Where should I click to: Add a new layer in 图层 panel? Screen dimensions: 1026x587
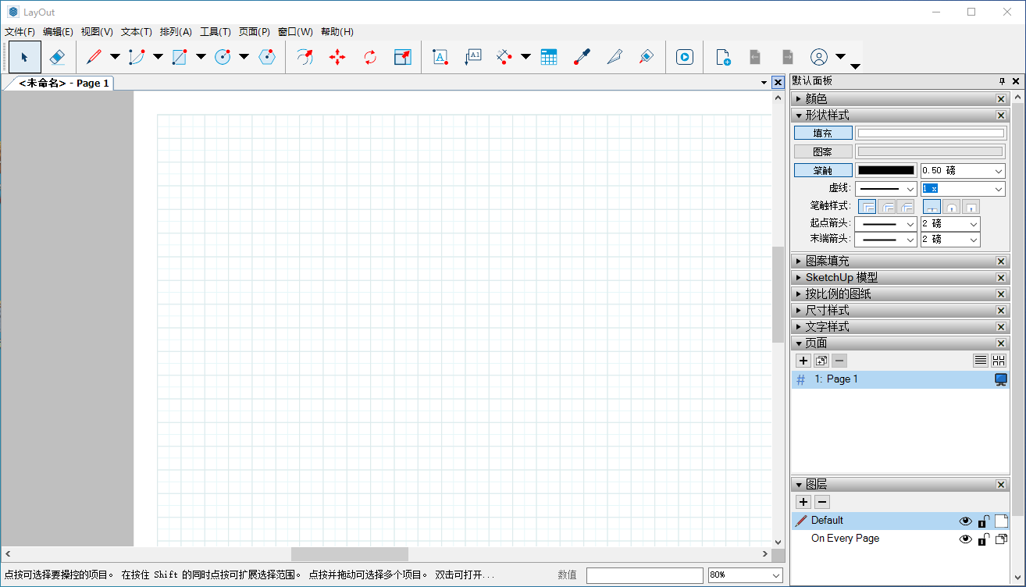[803, 502]
